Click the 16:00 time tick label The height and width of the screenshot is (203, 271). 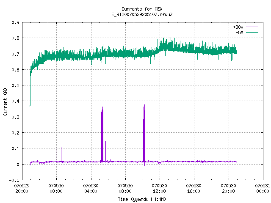(194, 191)
